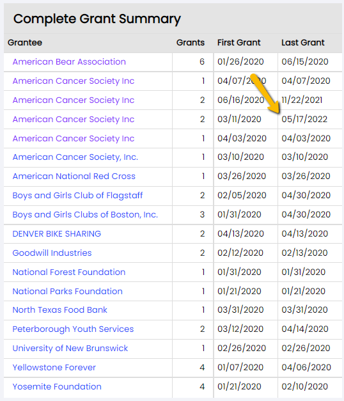Open the University of New Brunswick link
The image size is (344, 401).
[x=70, y=349]
